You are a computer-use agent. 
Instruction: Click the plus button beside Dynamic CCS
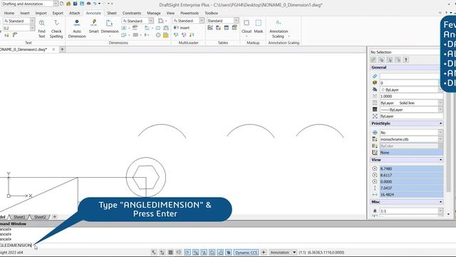coord(264,252)
